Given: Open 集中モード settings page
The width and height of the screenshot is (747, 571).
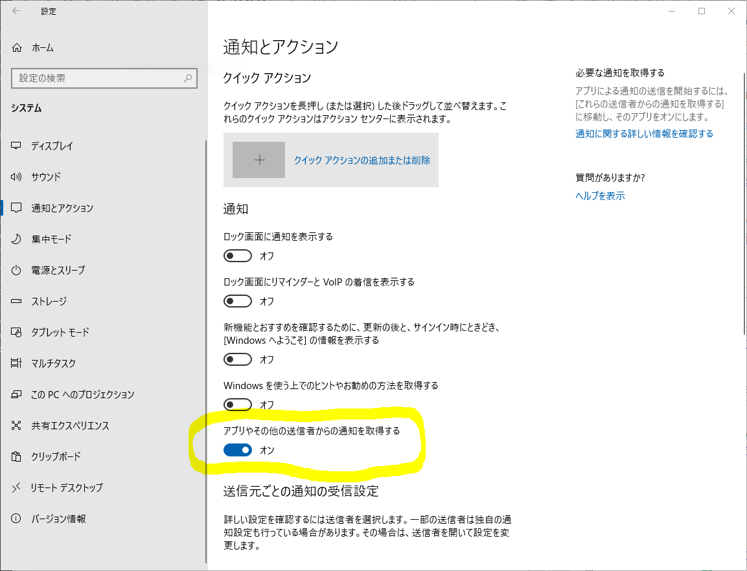Looking at the screenshot, I should [51, 239].
